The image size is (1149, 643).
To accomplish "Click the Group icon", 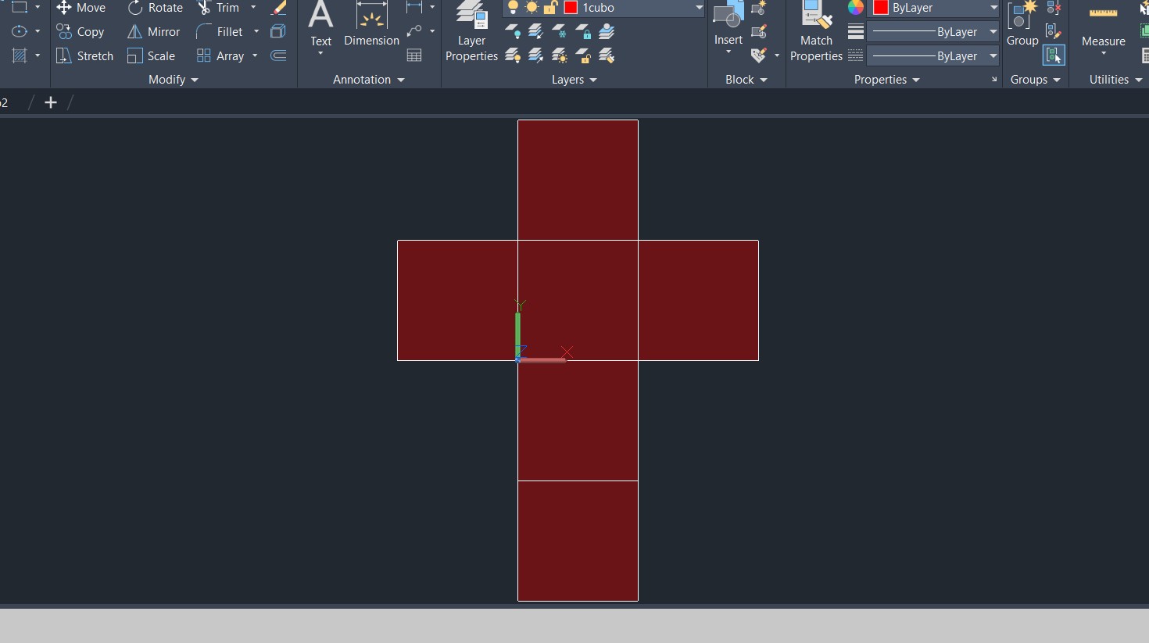I will click(x=1022, y=25).
